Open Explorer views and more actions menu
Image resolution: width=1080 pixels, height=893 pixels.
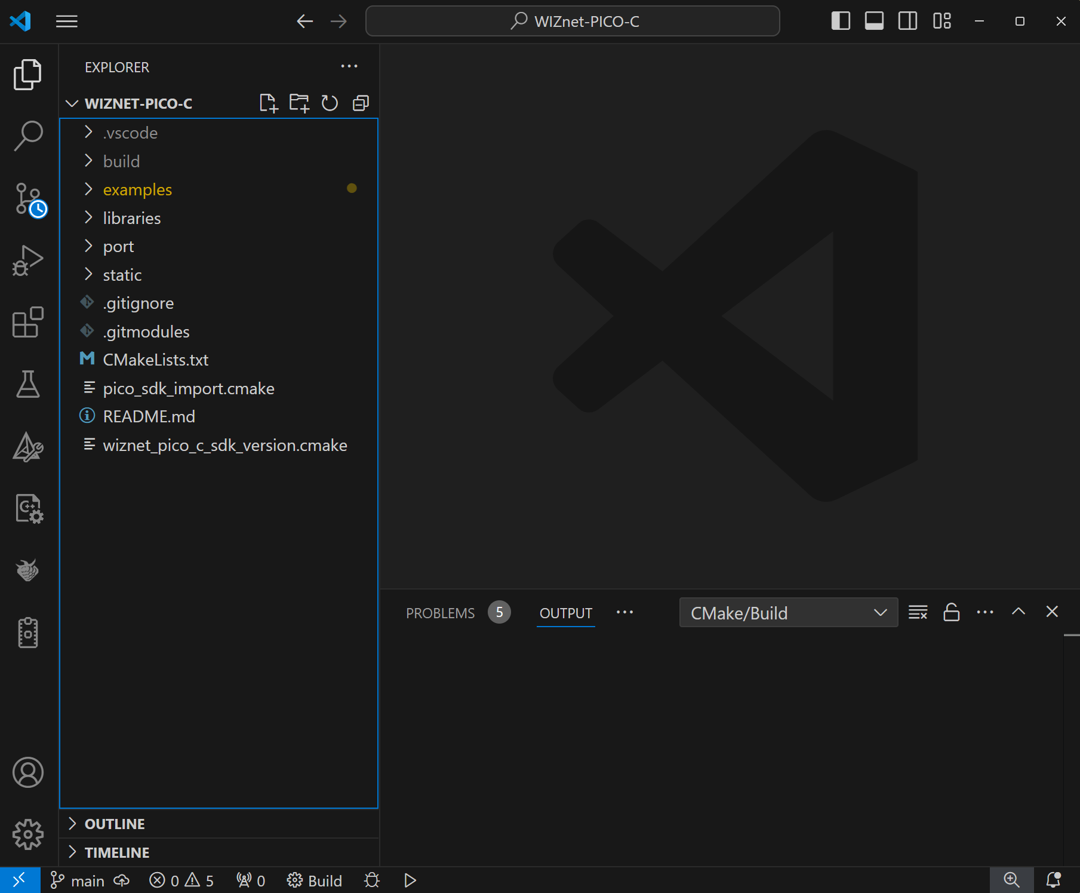point(349,66)
